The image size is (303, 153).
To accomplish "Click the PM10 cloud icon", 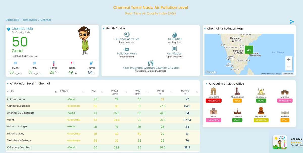I will coord(34,63).
